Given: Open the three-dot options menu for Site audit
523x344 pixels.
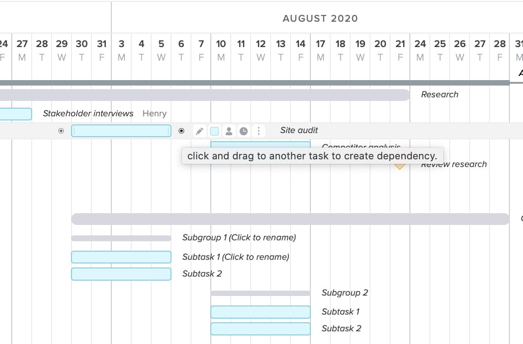Looking at the screenshot, I should coord(259,131).
